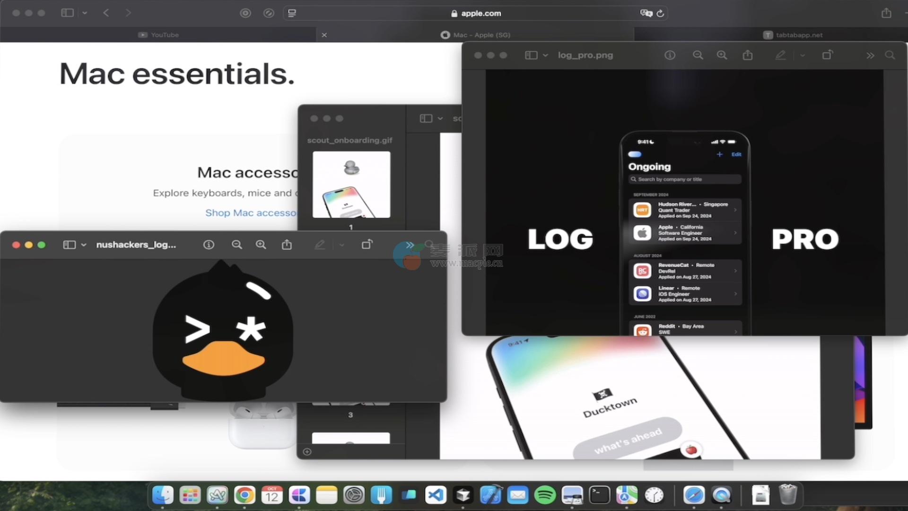The width and height of the screenshot is (908, 511).
Task: Toggle sidebar in nushackers_log Preview window
Action: [70, 245]
